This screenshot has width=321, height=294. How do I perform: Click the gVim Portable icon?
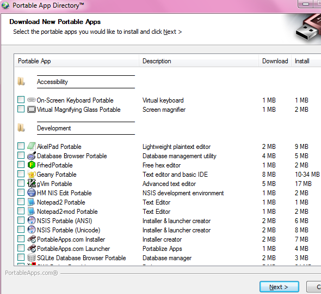[x=32, y=183]
